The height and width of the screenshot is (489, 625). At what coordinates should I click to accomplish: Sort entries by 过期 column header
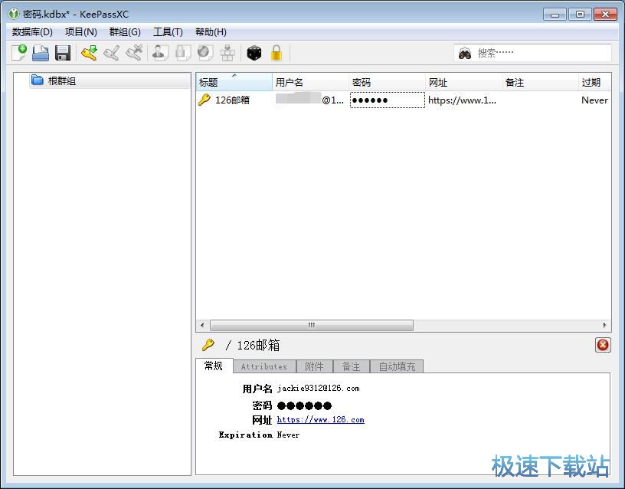coord(594,82)
